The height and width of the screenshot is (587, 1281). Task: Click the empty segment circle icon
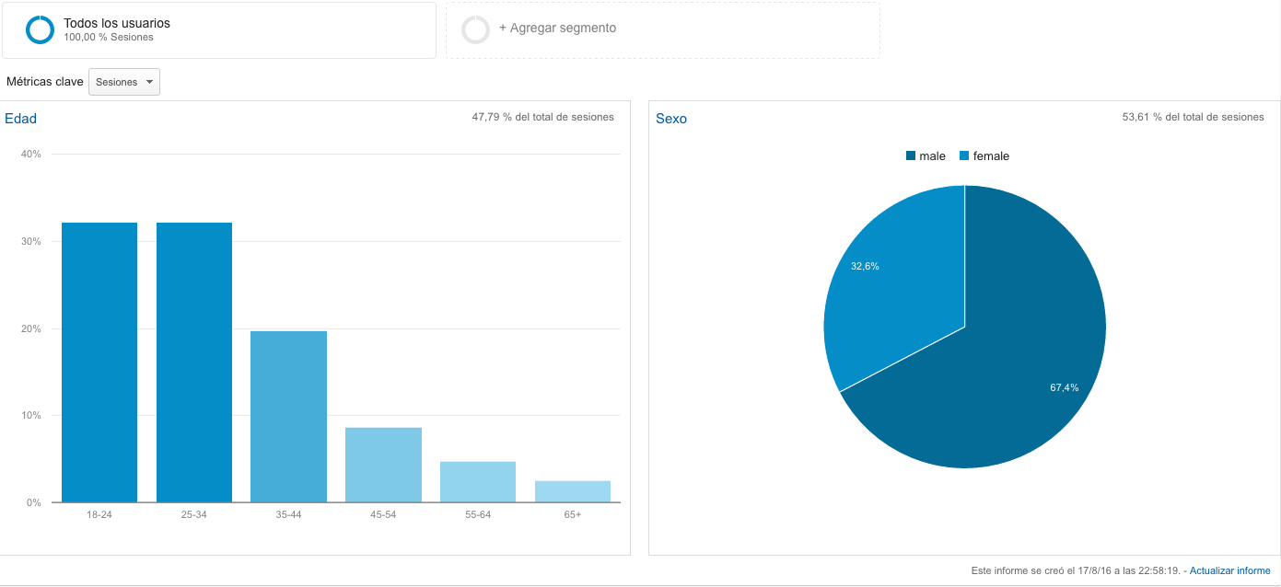[476, 29]
